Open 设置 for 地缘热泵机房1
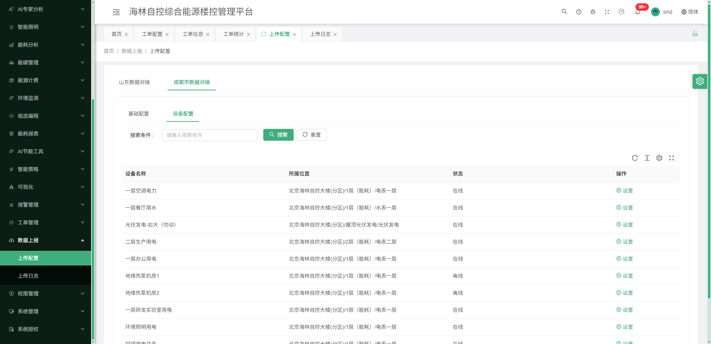Screen dimensions: 711x344 click(x=624, y=276)
